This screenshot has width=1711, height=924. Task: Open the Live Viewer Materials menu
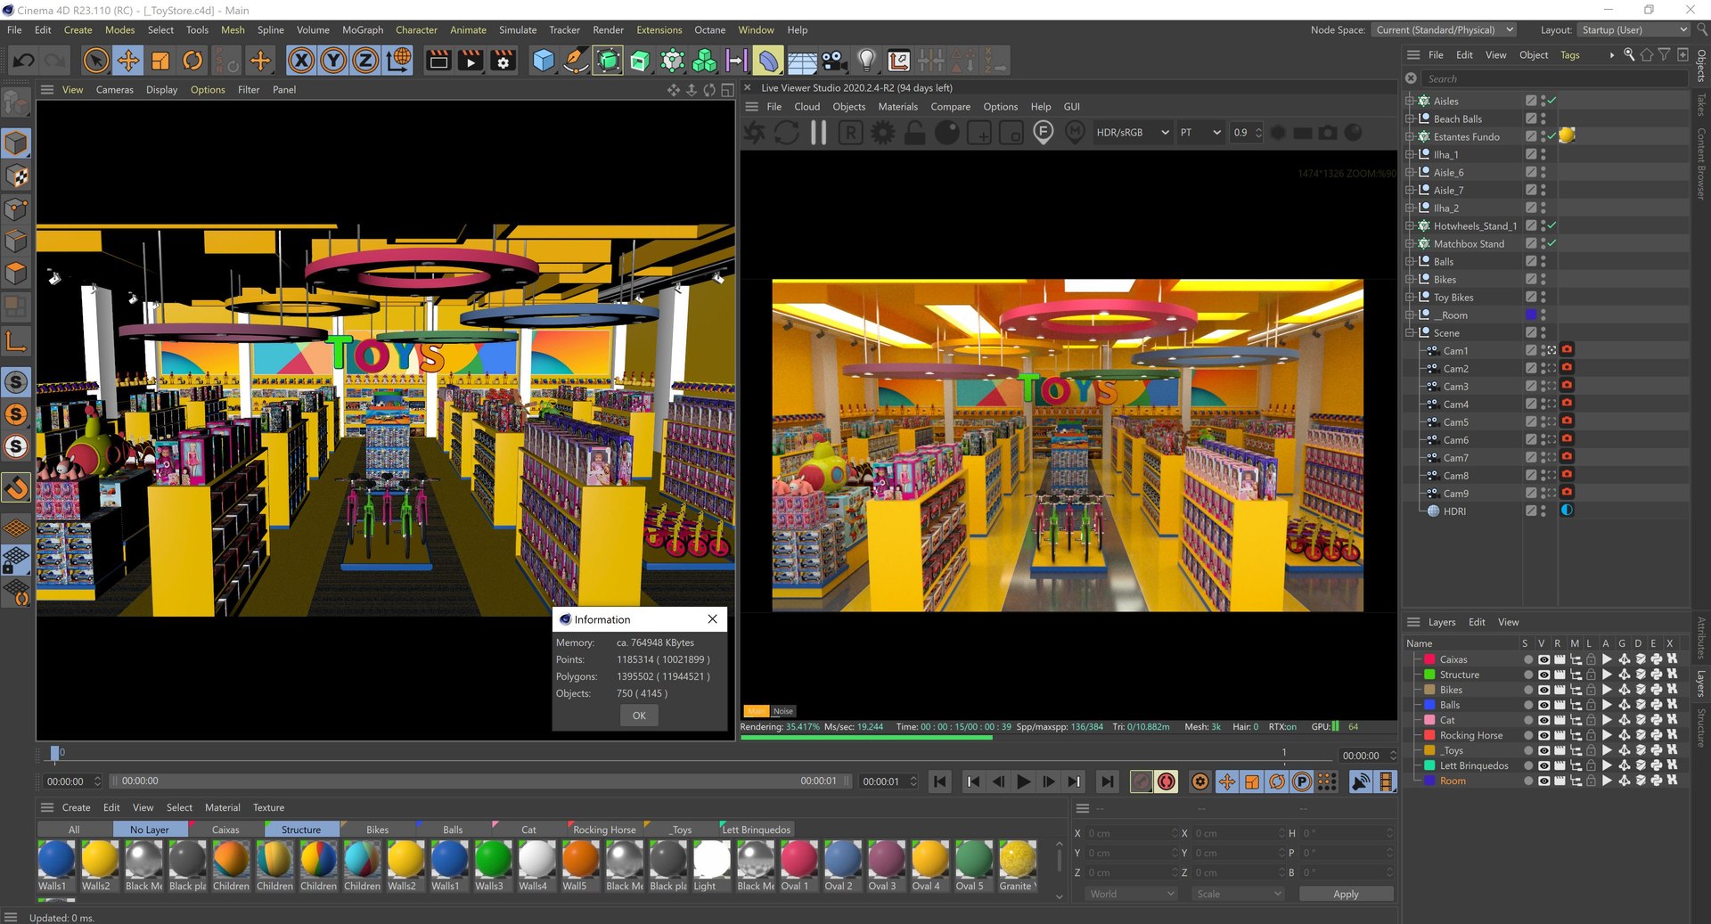pos(897,106)
